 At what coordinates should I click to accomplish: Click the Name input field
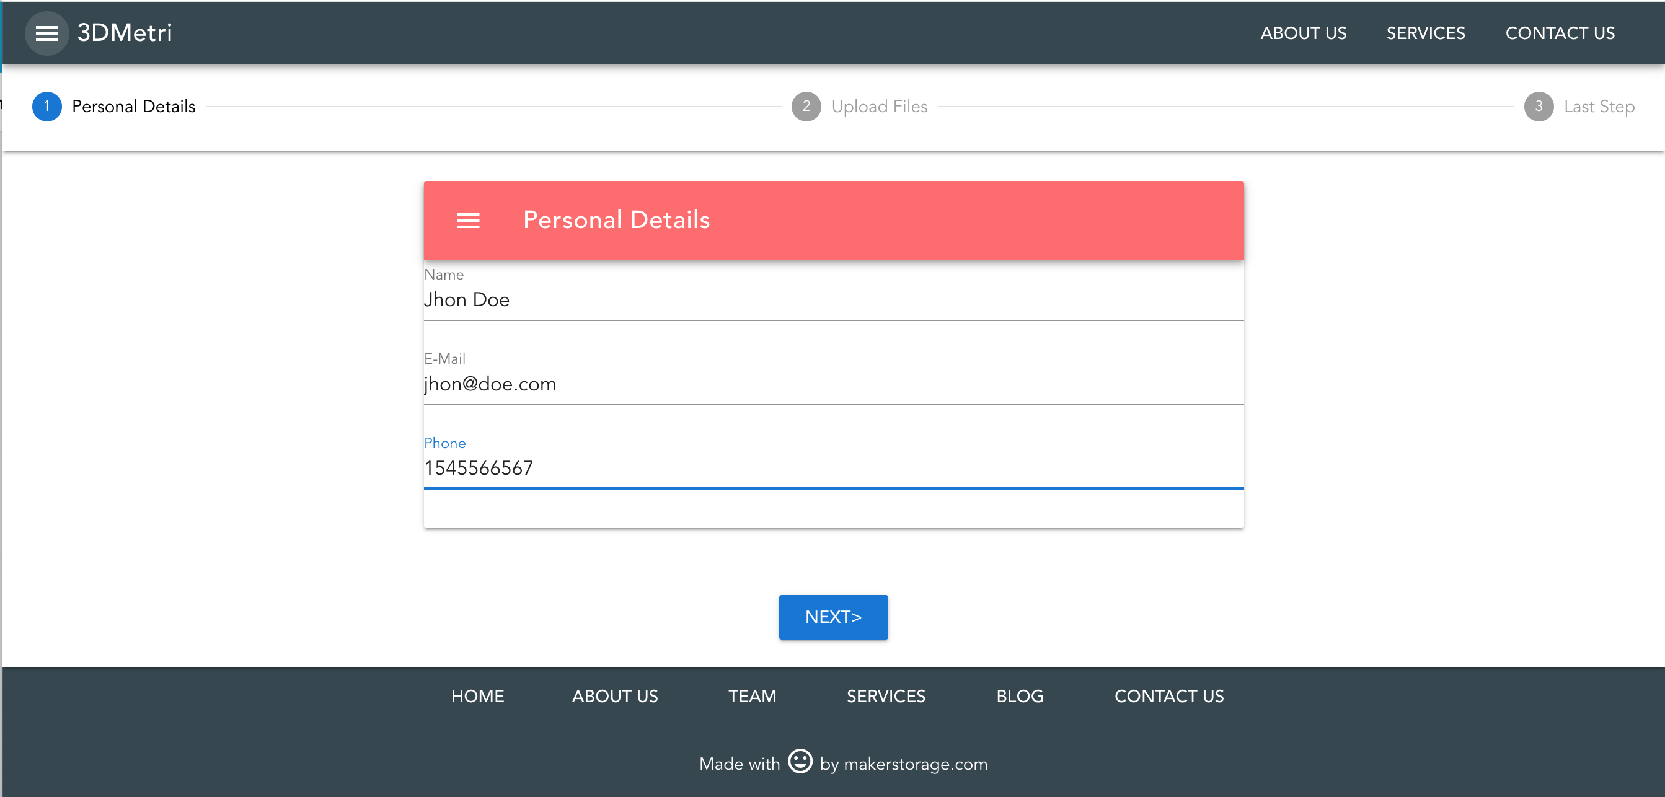(832, 300)
